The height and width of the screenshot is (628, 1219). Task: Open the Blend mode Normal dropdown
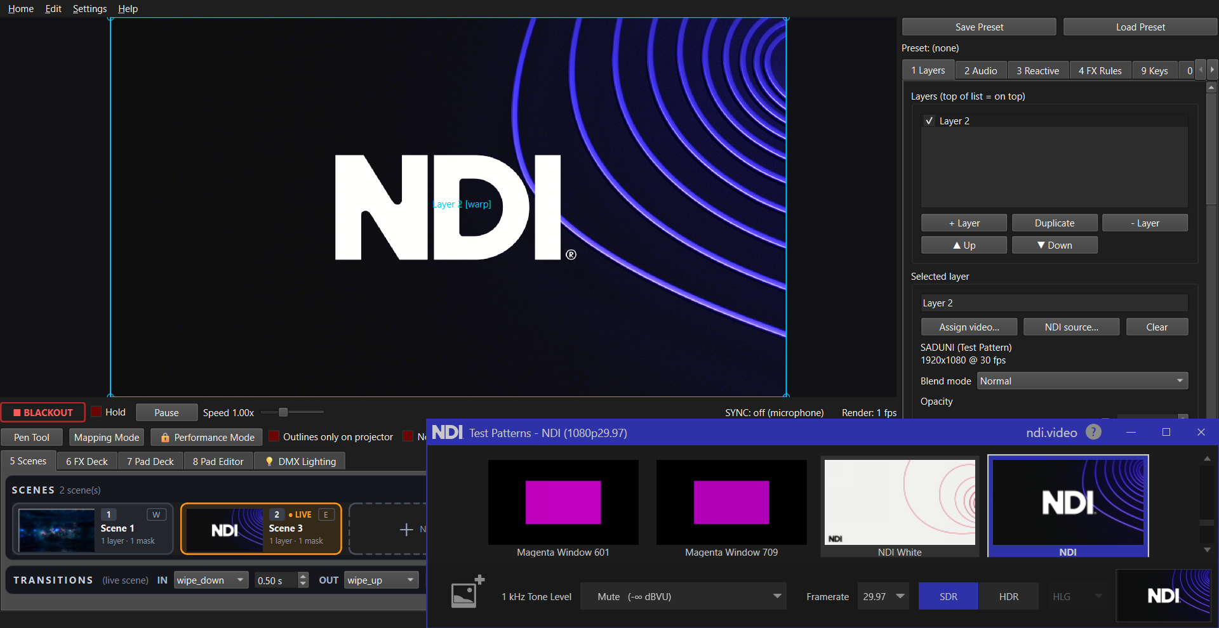(x=1082, y=381)
